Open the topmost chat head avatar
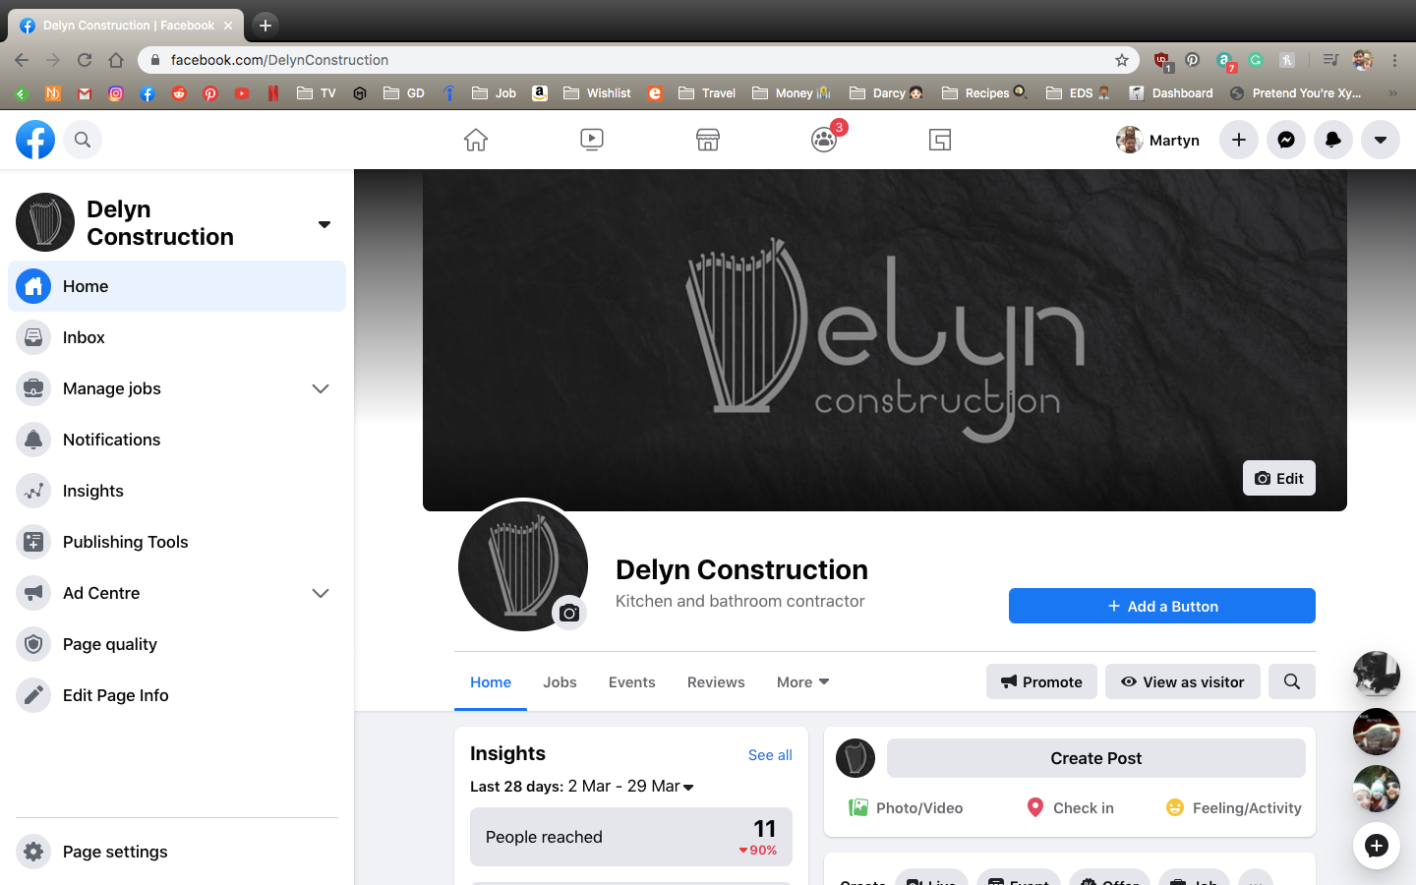The height and width of the screenshot is (885, 1416). point(1377,675)
